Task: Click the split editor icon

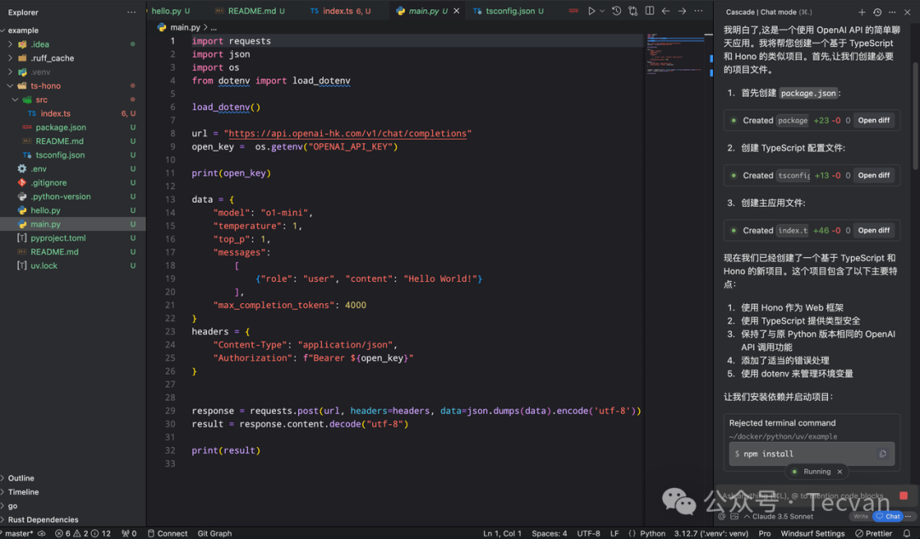Action: [x=650, y=11]
